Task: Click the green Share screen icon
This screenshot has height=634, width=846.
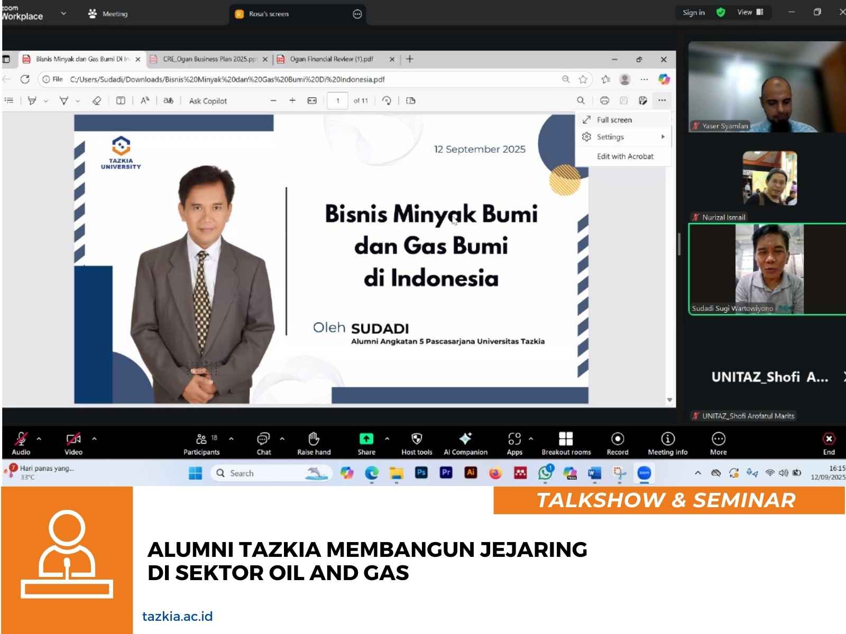Action: click(366, 439)
